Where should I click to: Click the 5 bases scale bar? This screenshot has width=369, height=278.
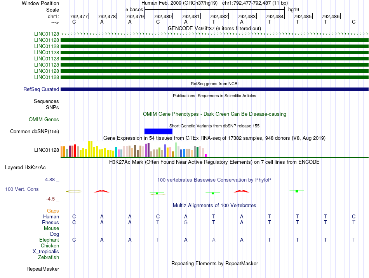[x=215, y=10]
